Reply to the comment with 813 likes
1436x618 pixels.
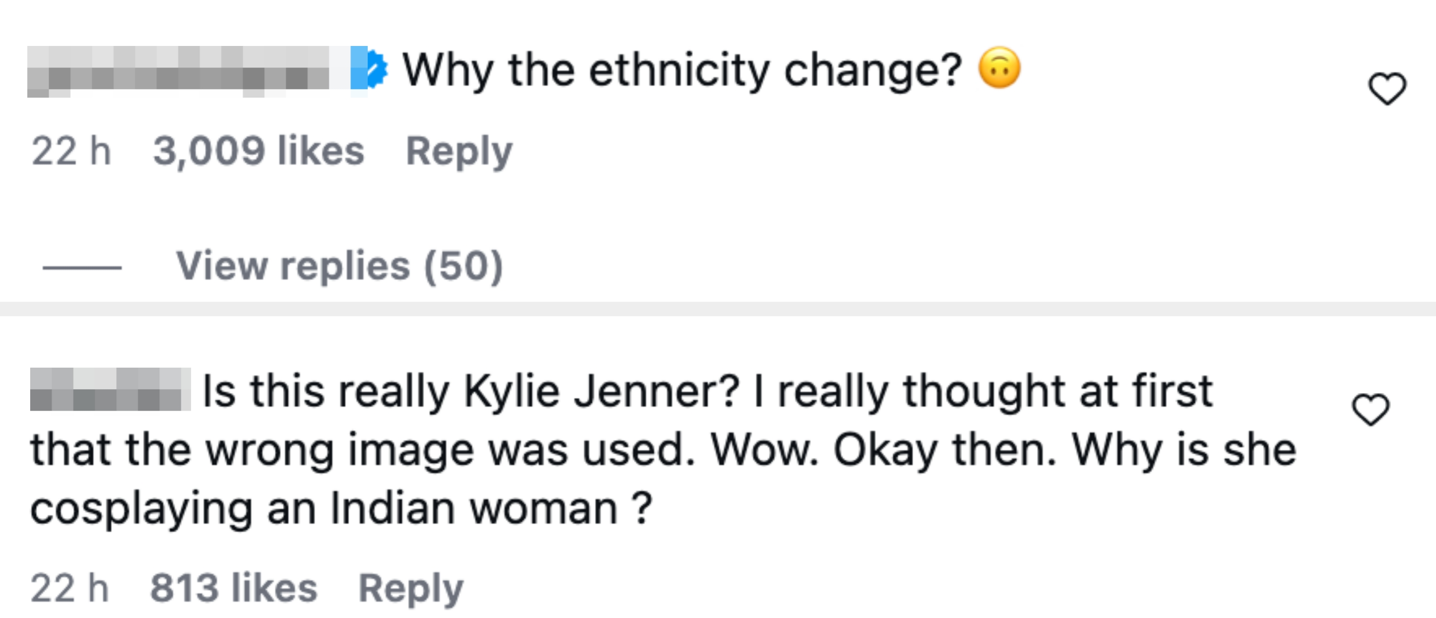[x=411, y=588]
